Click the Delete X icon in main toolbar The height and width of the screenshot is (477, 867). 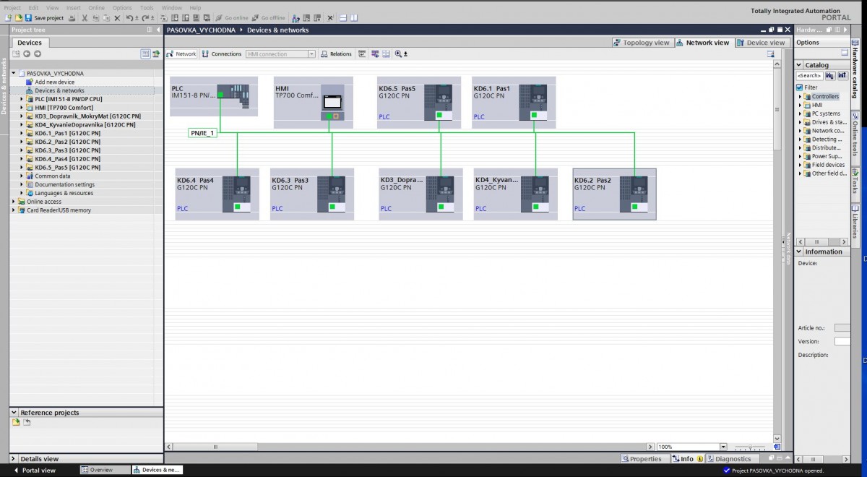point(117,17)
